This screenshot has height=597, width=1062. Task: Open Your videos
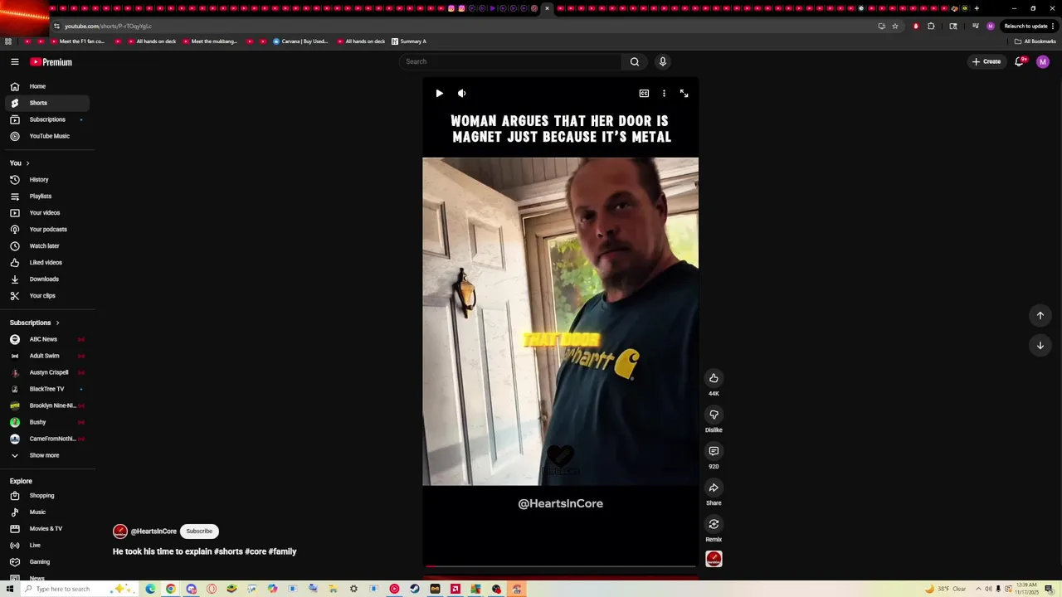[47, 213]
